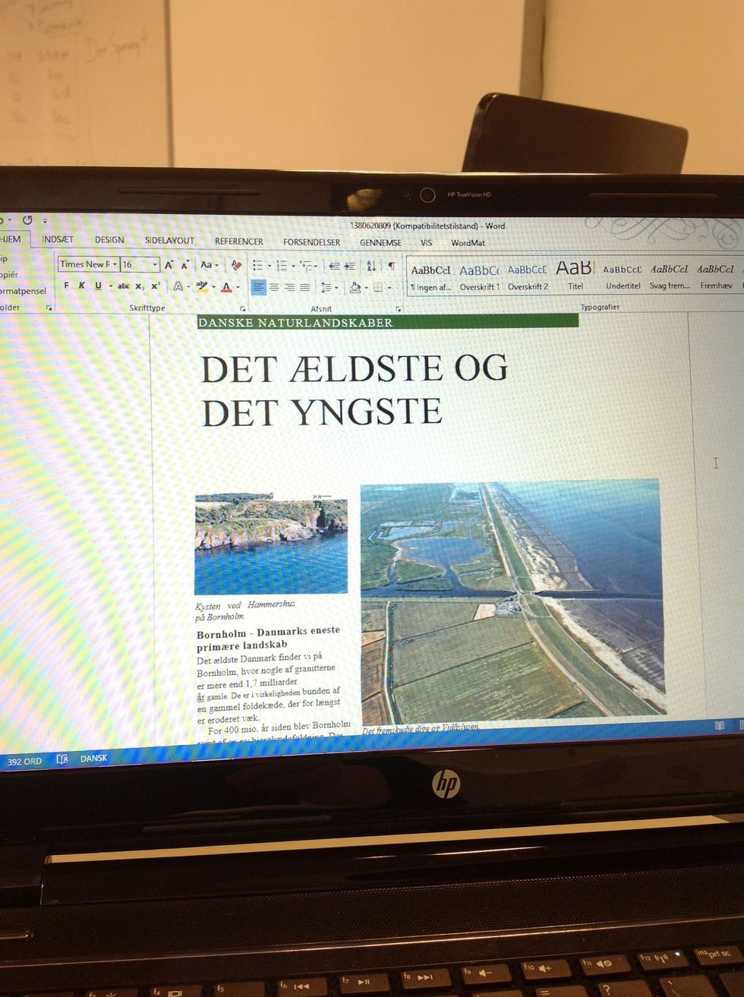Open the font name dropdown
Image resolution: width=744 pixels, height=997 pixels.
pyautogui.click(x=115, y=264)
